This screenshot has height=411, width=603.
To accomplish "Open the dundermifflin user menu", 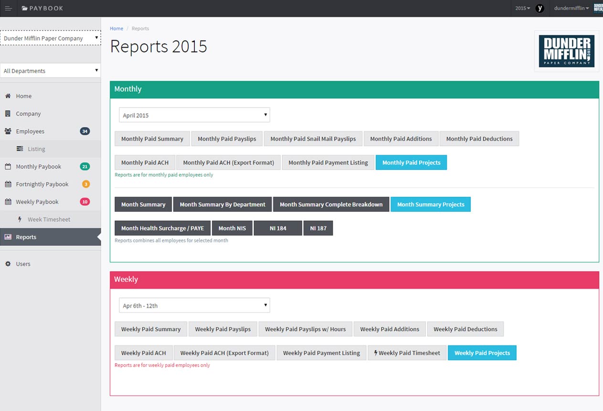I will 571,8.
